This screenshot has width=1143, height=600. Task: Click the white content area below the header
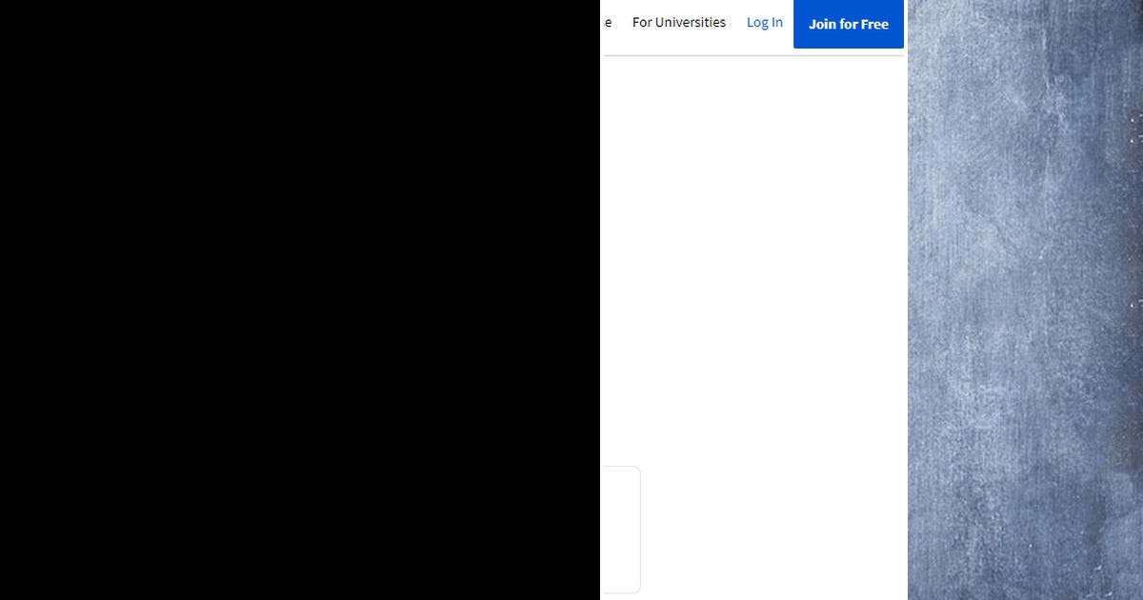click(752, 286)
